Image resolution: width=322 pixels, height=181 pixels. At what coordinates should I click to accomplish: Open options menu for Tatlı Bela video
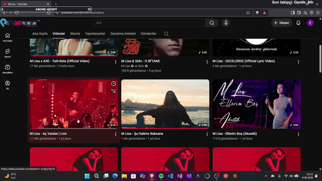[x=116, y=62]
